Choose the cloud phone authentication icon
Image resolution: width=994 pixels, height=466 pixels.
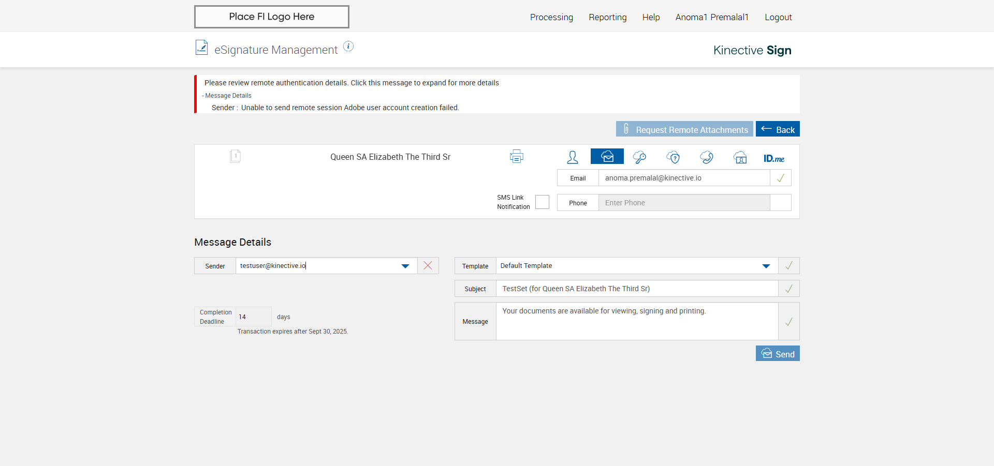point(707,157)
